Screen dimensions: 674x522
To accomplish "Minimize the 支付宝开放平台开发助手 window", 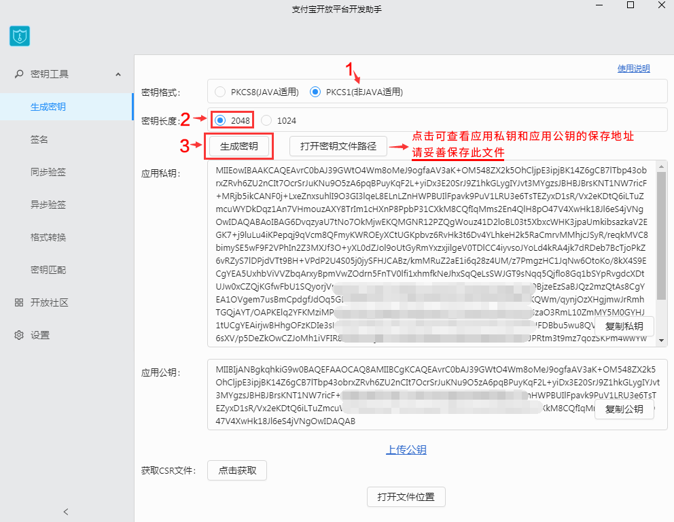I will (x=600, y=5).
